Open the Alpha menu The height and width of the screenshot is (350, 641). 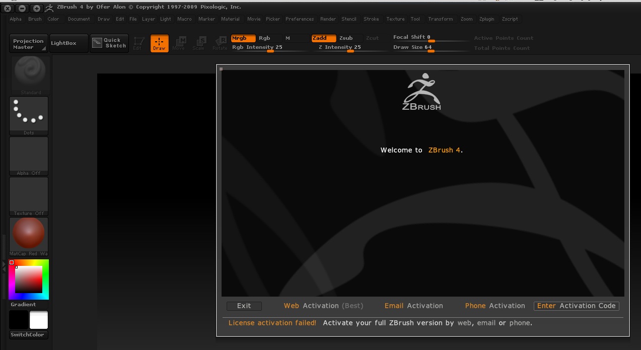point(16,19)
